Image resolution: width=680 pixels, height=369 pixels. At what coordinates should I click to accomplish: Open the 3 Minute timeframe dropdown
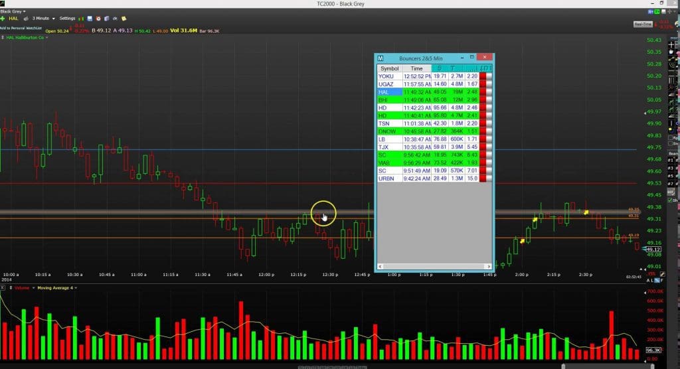(x=44, y=19)
